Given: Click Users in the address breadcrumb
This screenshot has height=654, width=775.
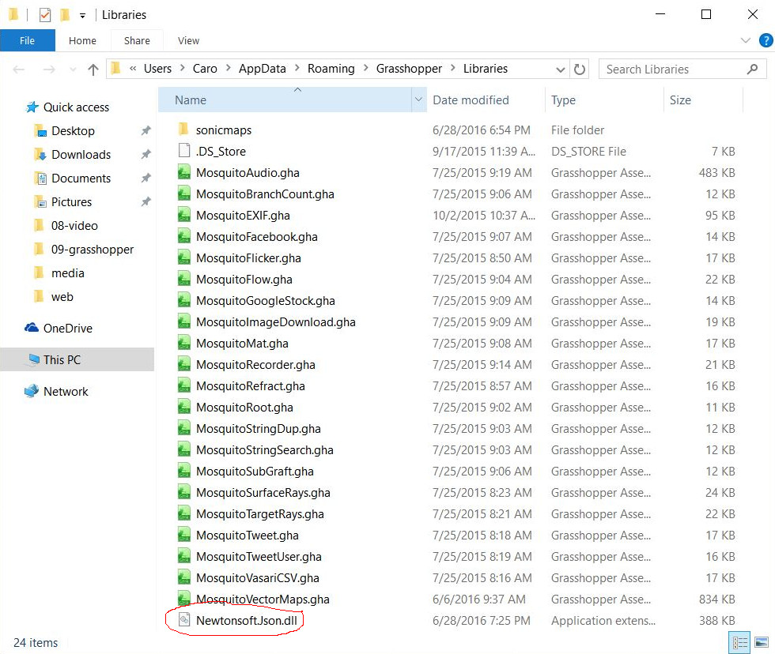Looking at the screenshot, I should click(157, 69).
